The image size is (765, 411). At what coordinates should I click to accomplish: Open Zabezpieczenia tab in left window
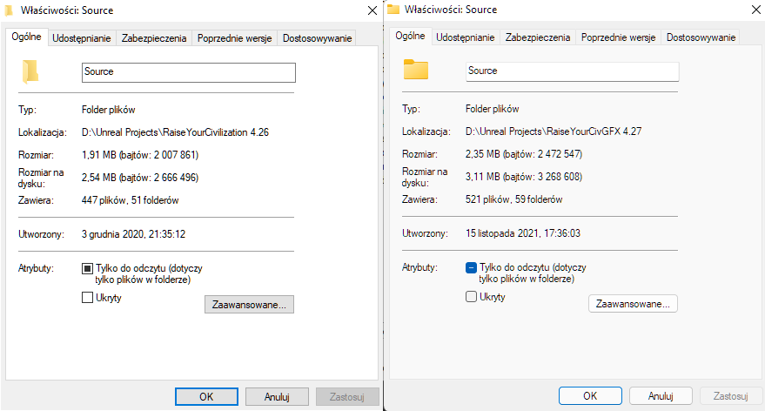[154, 38]
